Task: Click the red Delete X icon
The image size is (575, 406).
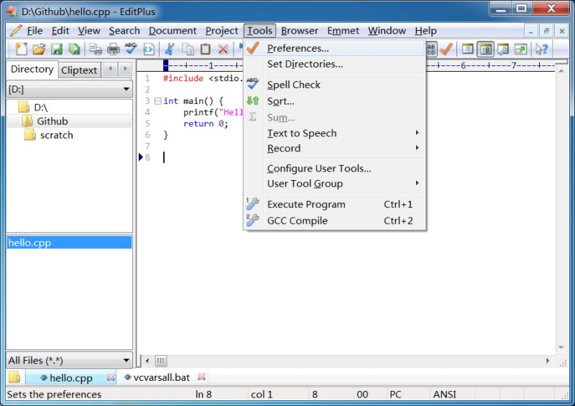Action: point(223,49)
